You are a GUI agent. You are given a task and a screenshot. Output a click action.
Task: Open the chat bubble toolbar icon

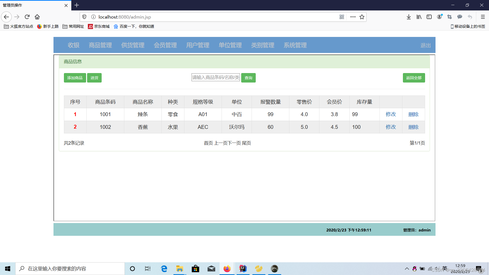coord(460,17)
